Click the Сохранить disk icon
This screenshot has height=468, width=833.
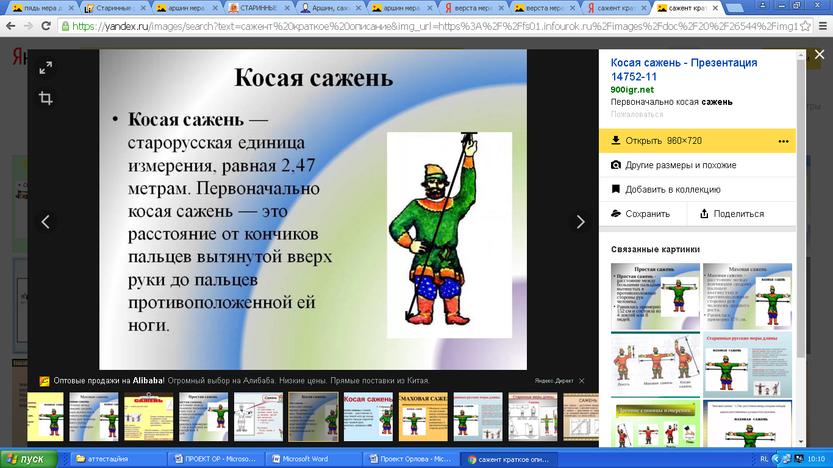click(x=616, y=214)
